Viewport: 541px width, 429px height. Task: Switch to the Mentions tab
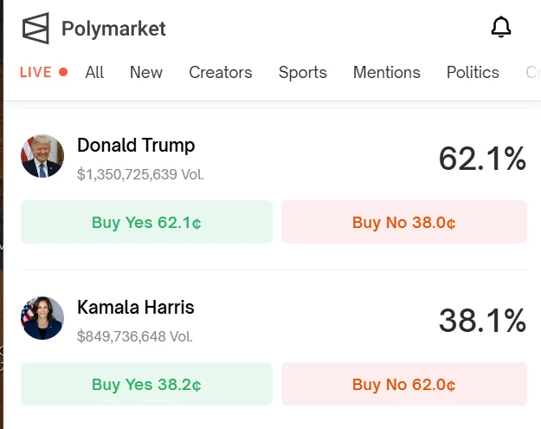click(x=387, y=73)
